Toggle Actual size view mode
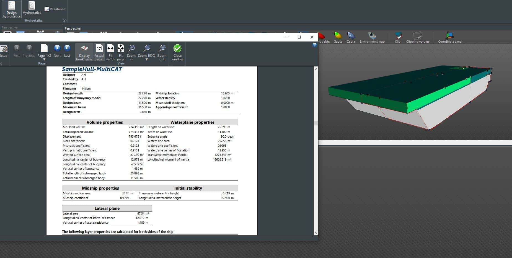 point(99,52)
